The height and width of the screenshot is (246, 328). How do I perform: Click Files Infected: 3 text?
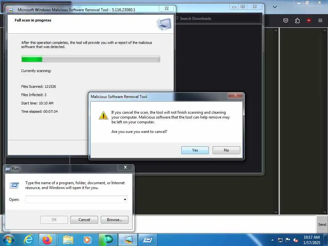pyautogui.click(x=34, y=95)
